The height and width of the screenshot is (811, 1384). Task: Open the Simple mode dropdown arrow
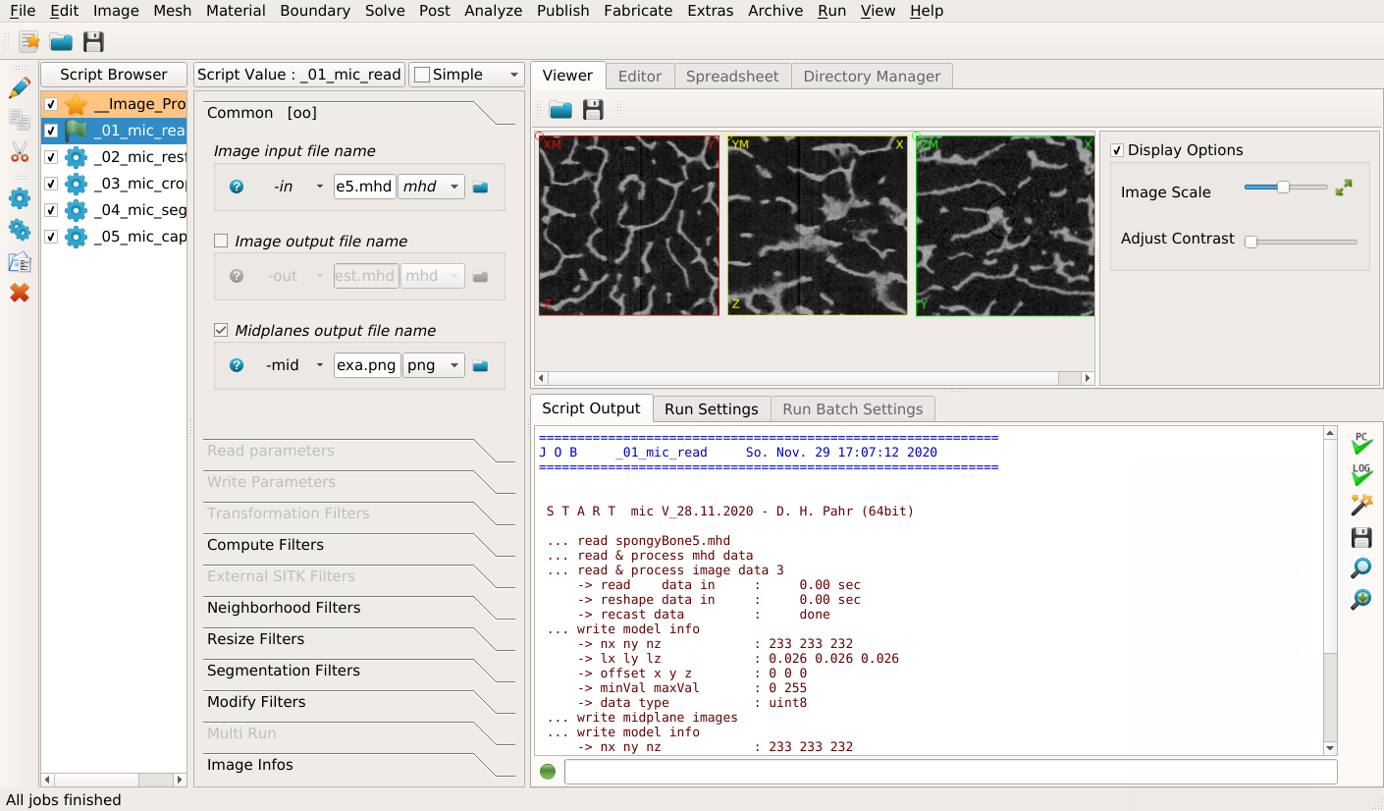click(513, 75)
